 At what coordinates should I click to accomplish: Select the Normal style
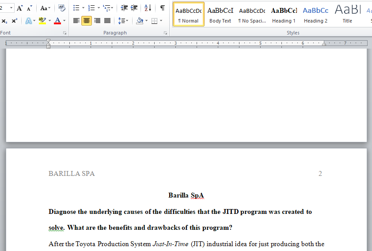[189, 14]
